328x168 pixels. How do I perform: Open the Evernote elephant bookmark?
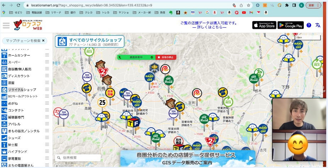click(171, 12)
